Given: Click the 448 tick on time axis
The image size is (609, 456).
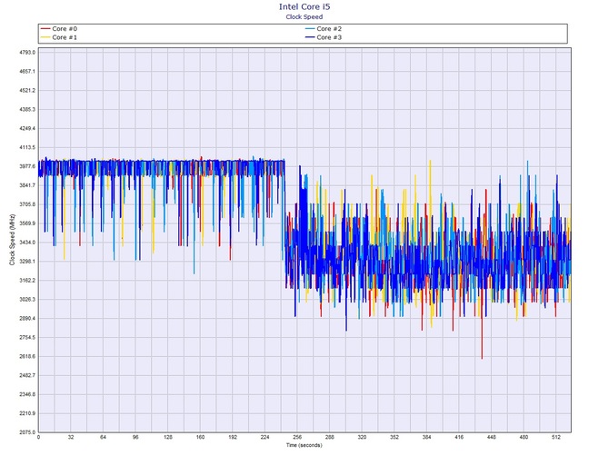Looking at the screenshot, I should pyautogui.click(x=492, y=437).
